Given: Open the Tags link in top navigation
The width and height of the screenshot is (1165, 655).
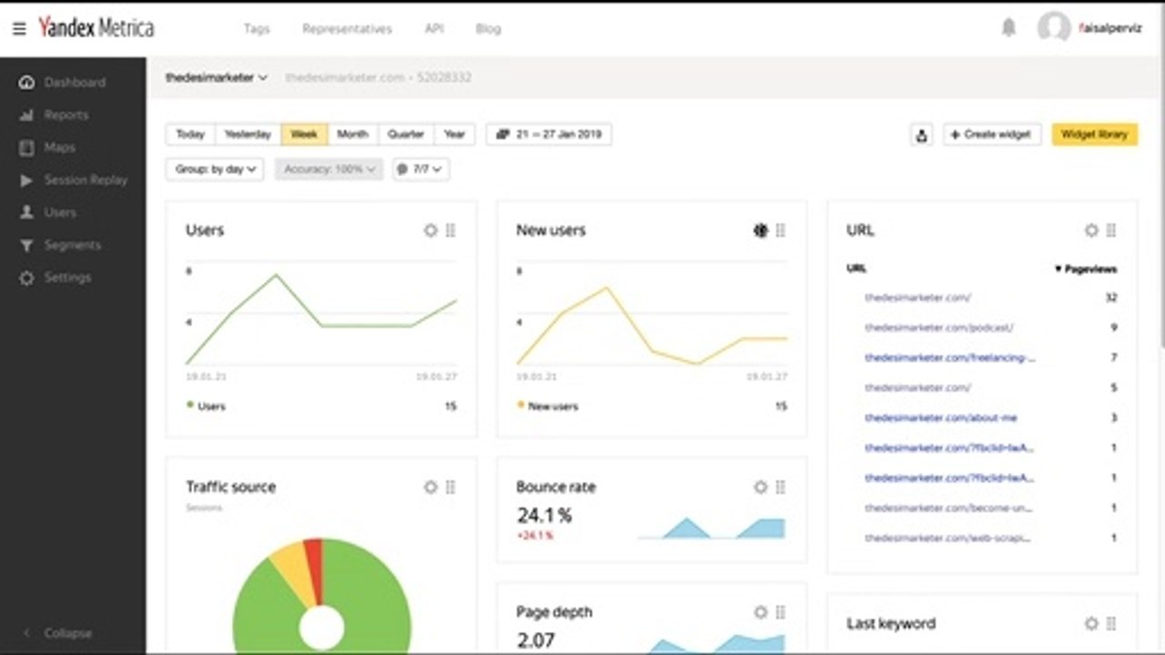Looking at the screenshot, I should click(257, 28).
